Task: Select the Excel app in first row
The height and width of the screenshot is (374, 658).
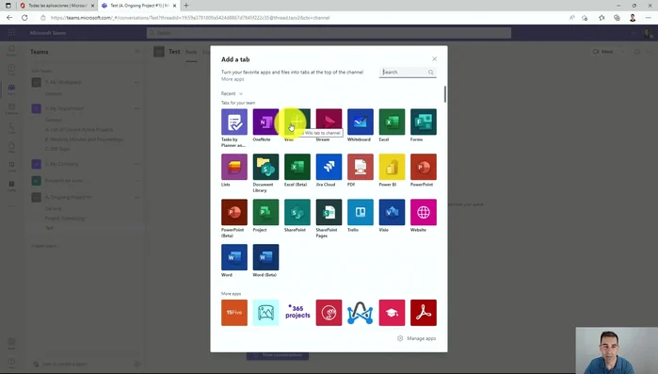Action: 392,122
